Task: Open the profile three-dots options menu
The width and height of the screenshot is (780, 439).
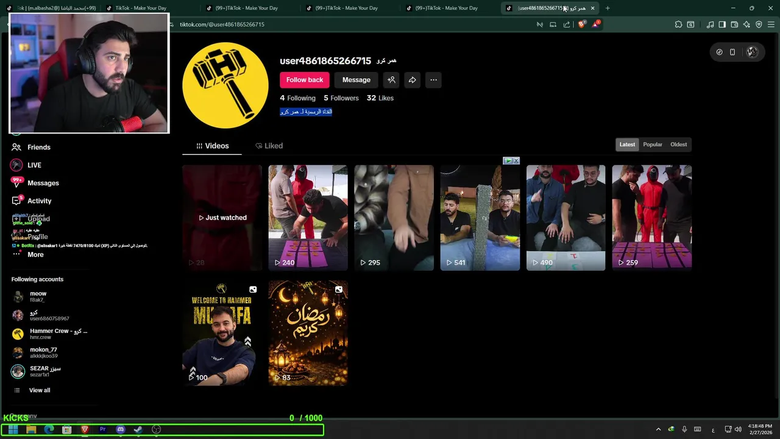Action: coord(433,80)
